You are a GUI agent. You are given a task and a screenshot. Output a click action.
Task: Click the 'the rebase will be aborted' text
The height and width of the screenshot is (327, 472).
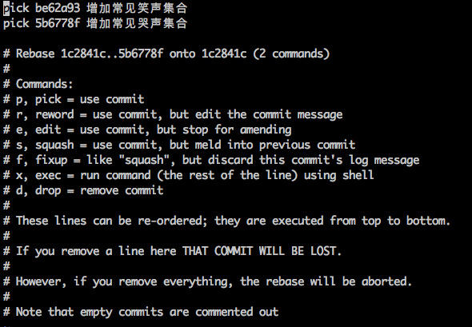(326, 281)
